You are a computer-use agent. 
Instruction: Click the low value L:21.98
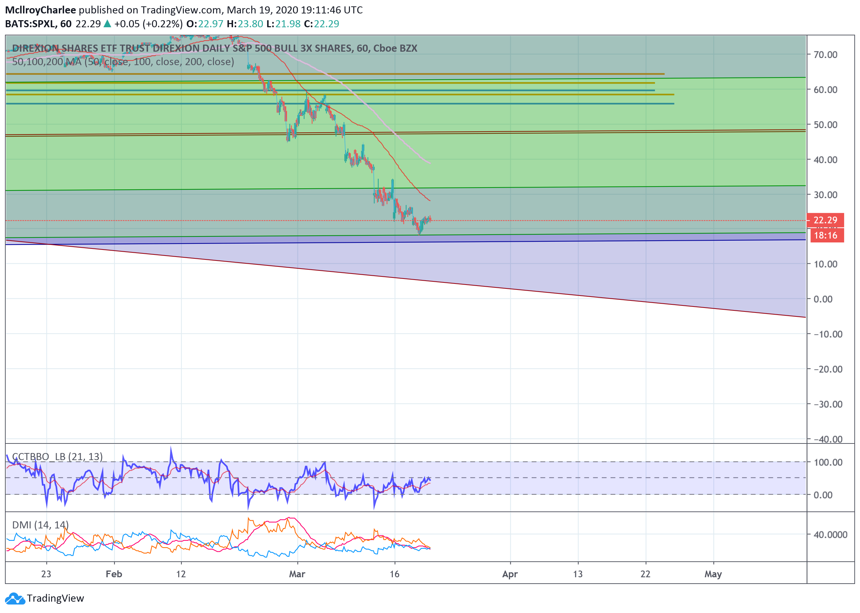pyautogui.click(x=283, y=24)
